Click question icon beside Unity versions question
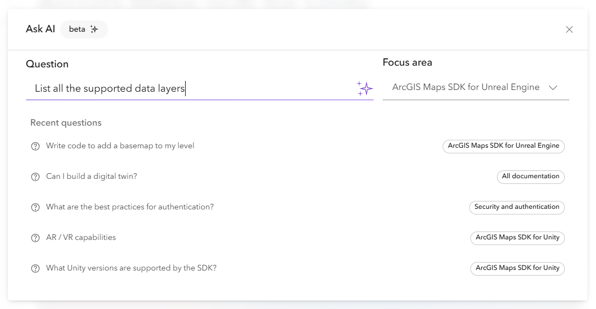The image size is (596, 309). pyautogui.click(x=35, y=268)
